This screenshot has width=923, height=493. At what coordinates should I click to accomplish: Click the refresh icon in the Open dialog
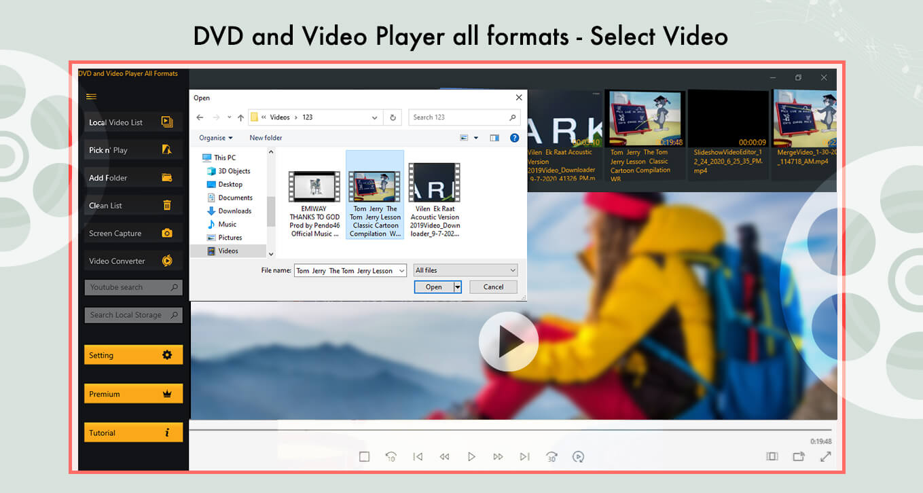point(393,117)
